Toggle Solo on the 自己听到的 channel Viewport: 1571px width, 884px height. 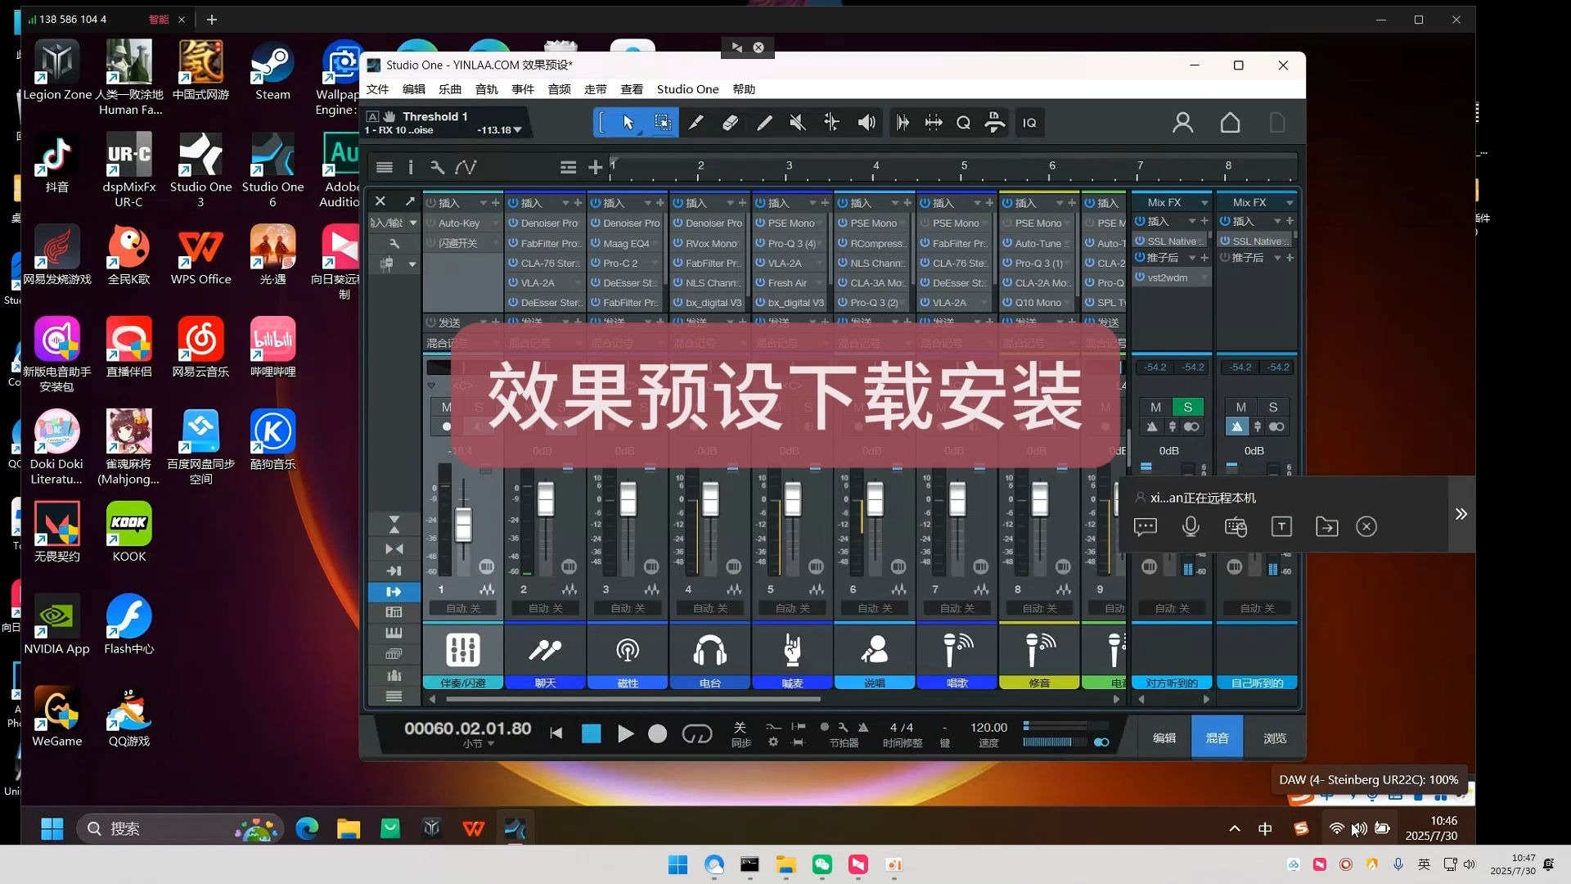pos(1272,407)
